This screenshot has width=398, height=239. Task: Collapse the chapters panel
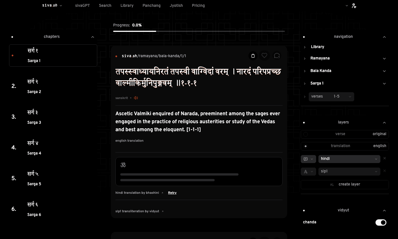point(93,37)
